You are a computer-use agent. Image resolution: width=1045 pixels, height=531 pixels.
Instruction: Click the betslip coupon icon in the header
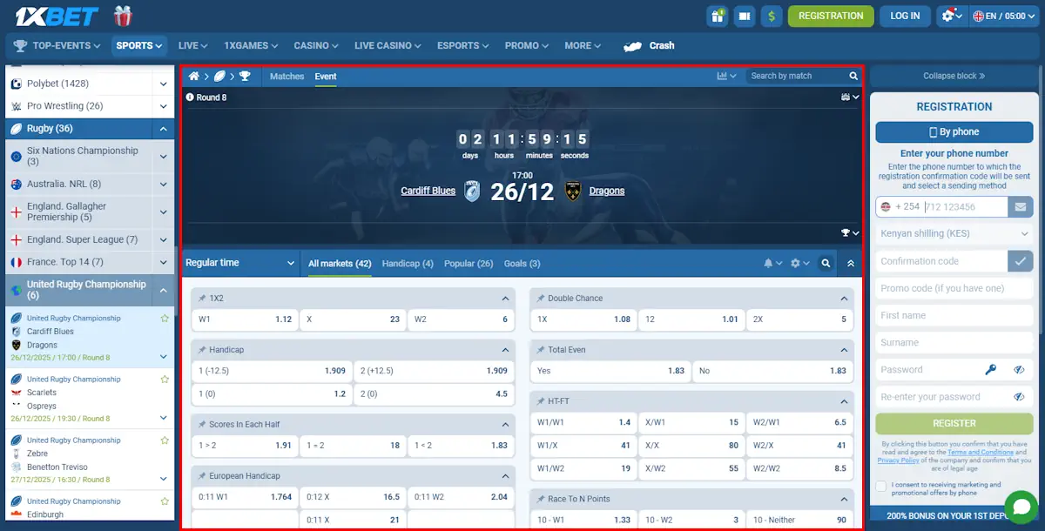coord(743,16)
